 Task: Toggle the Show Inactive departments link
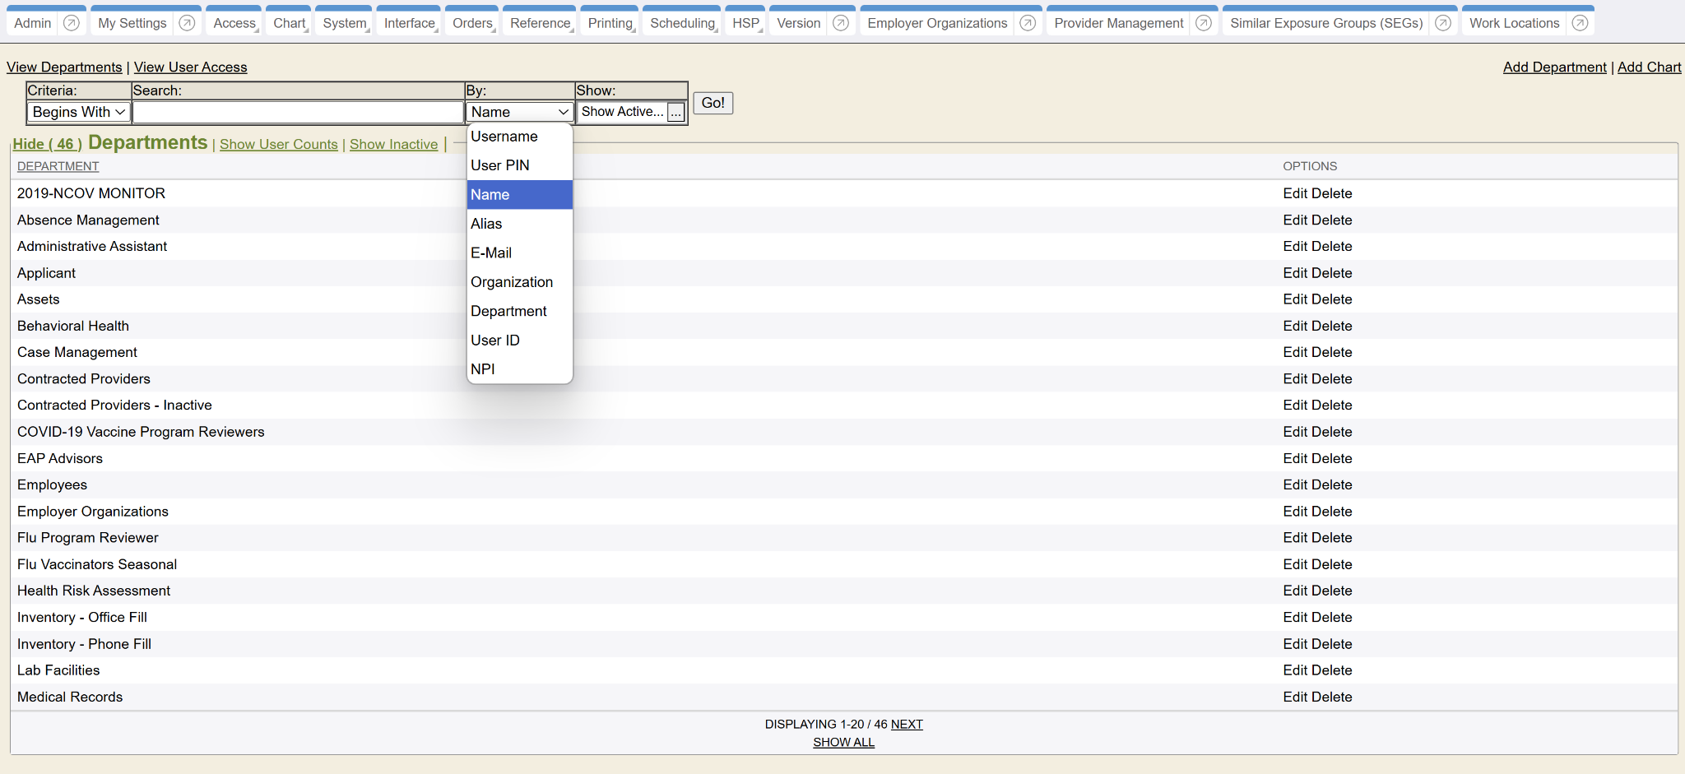click(x=393, y=144)
